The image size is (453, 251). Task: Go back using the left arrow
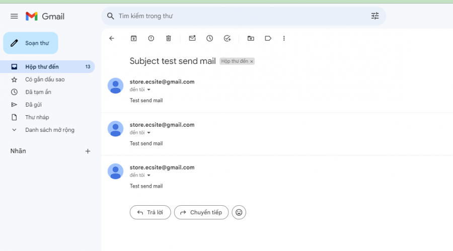tap(112, 38)
